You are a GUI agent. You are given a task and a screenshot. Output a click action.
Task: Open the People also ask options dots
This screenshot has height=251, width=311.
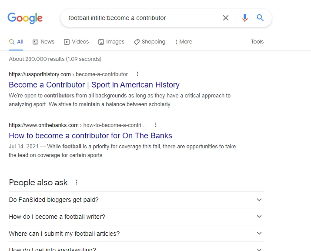click(77, 183)
